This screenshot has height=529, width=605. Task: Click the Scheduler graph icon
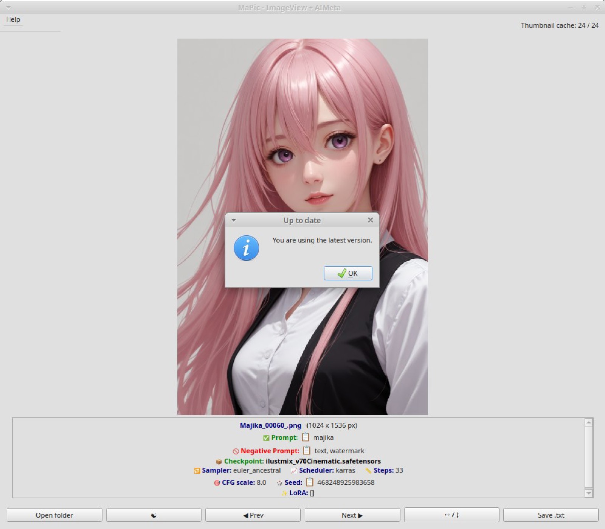tap(293, 470)
